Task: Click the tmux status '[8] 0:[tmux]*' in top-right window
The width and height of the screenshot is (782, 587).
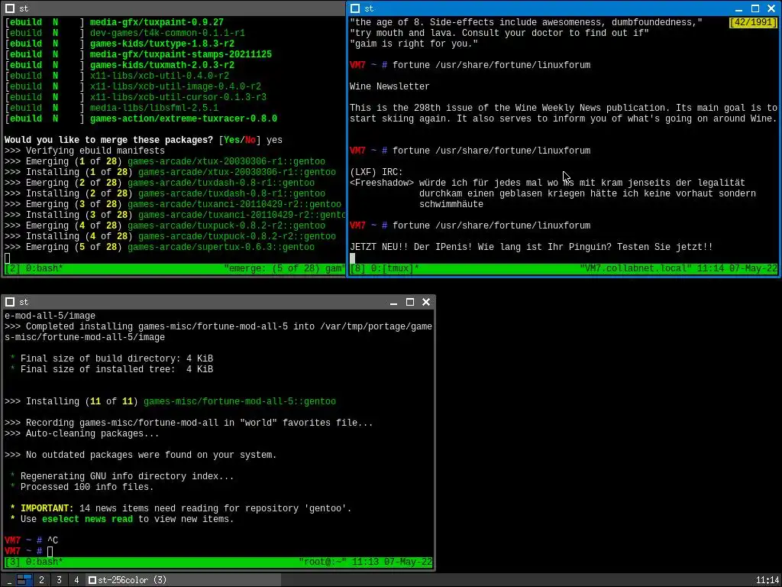Action: [x=384, y=268]
